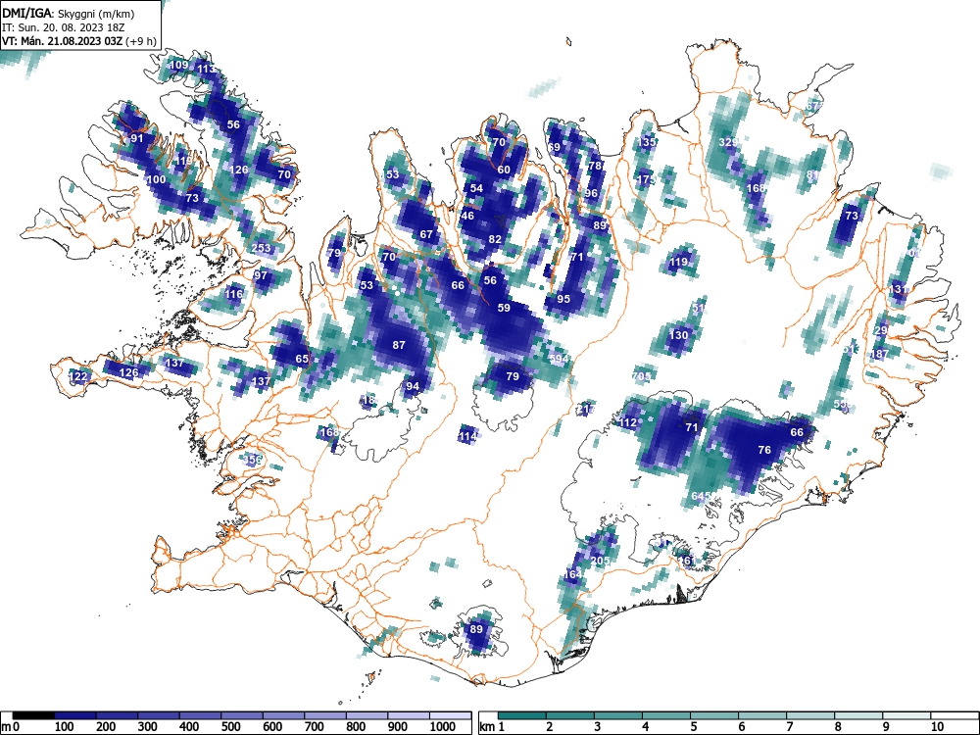Pick the blue swatch between 400 and 500 m
This screenshot has width=980, height=735.
200,715
